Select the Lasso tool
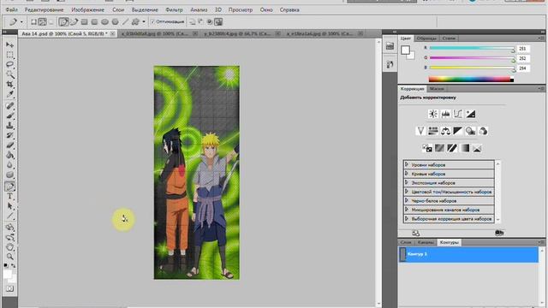Screen dimensions: 548x308 (9, 64)
